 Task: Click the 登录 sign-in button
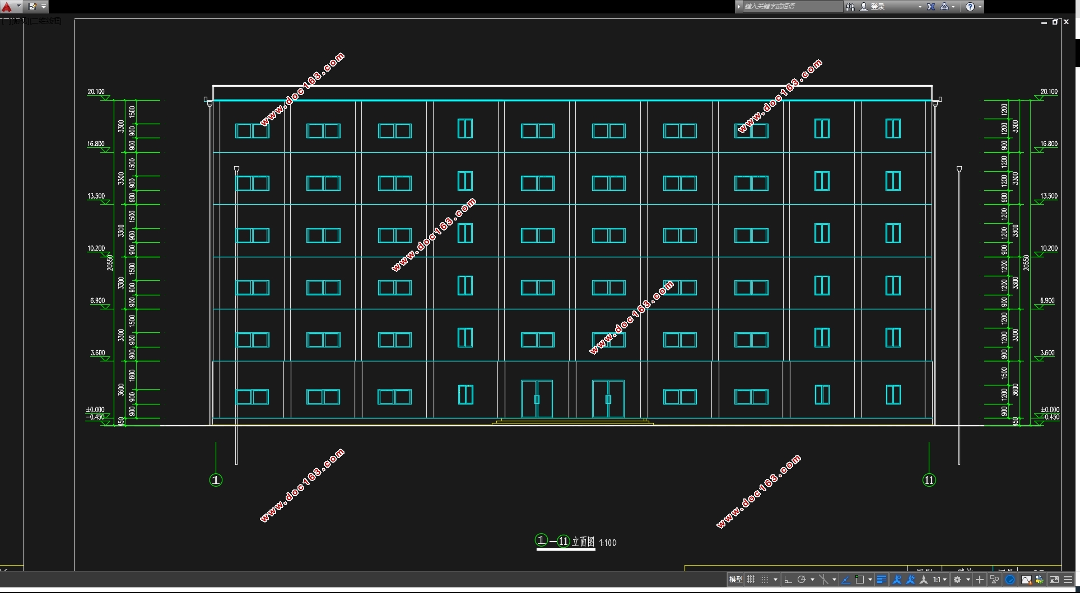873,7
